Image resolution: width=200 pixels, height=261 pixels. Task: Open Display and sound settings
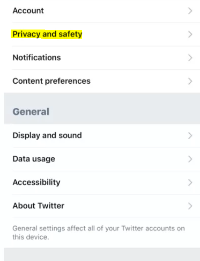tap(102, 135)
